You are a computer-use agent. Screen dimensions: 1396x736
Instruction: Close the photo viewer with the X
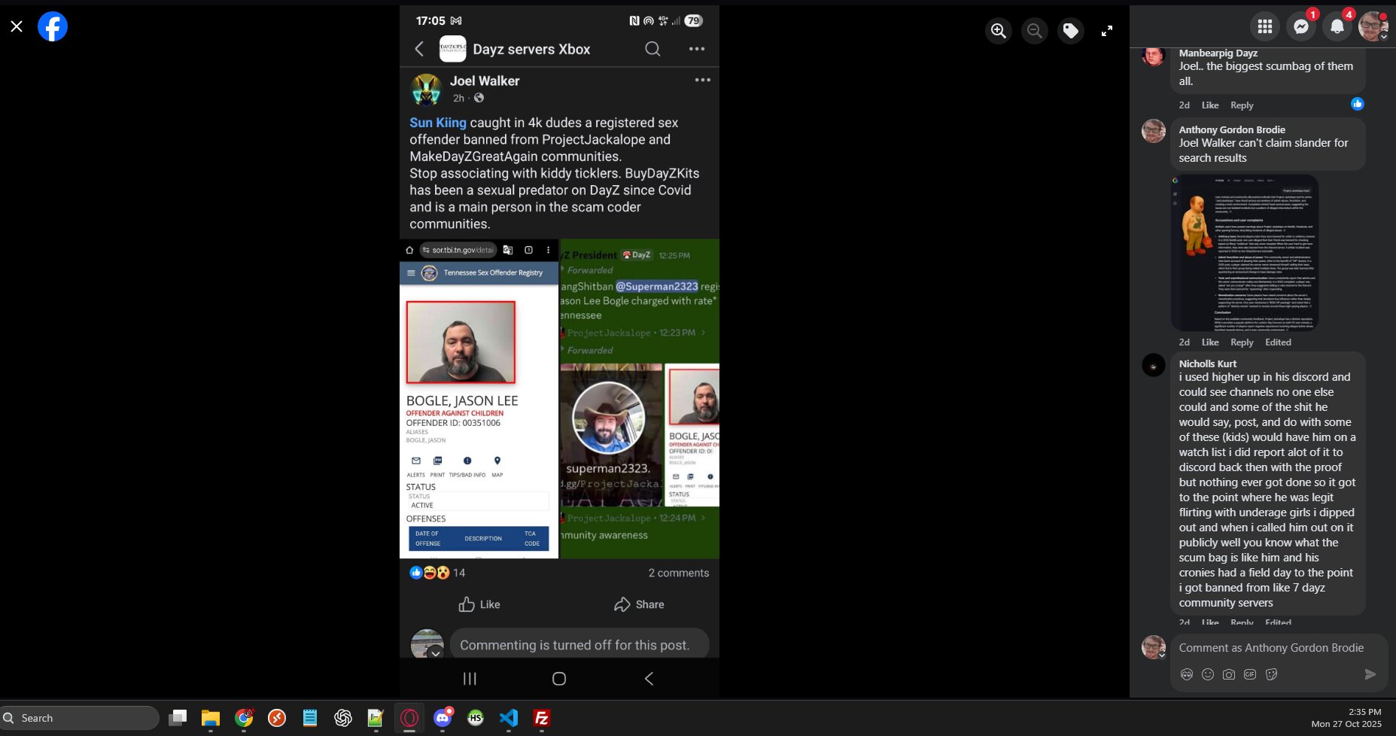(17, 27)
